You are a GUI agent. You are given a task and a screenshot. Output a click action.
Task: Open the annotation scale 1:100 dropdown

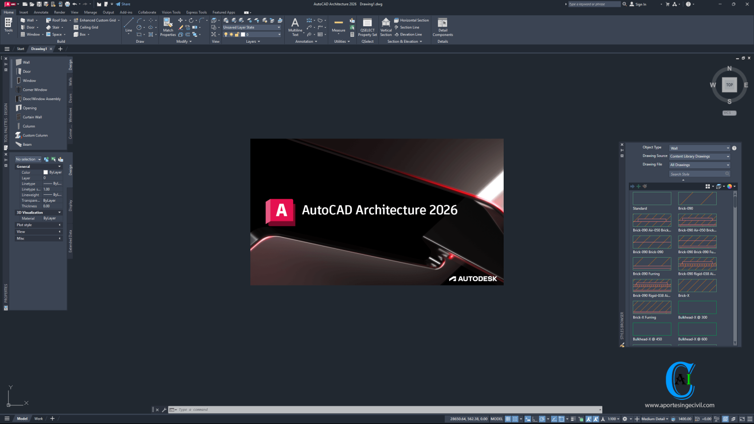click(x=613, y=419)
